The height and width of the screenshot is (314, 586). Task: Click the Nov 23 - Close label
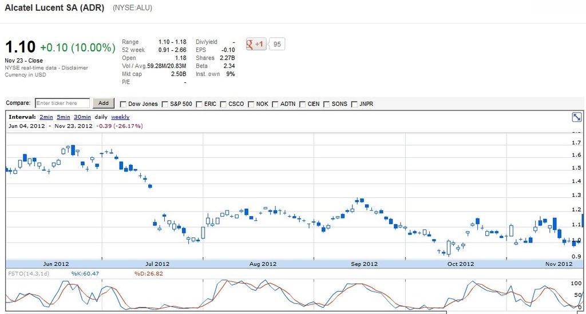point(24,61)
